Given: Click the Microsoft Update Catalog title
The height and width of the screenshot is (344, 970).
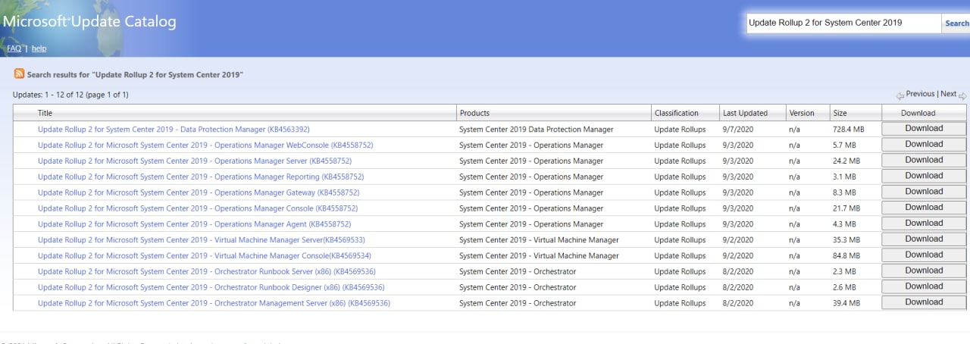Looking at the screenshot, I should 89,22.
